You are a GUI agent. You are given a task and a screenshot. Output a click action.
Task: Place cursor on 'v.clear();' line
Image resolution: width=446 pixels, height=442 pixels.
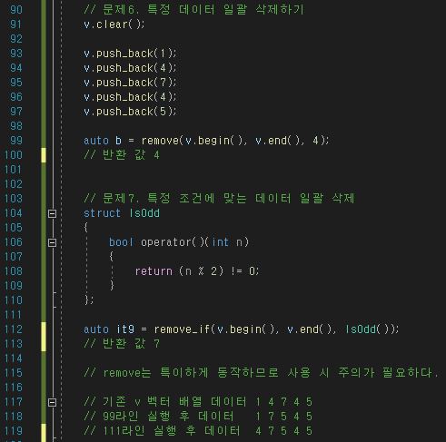pos(114,25)
